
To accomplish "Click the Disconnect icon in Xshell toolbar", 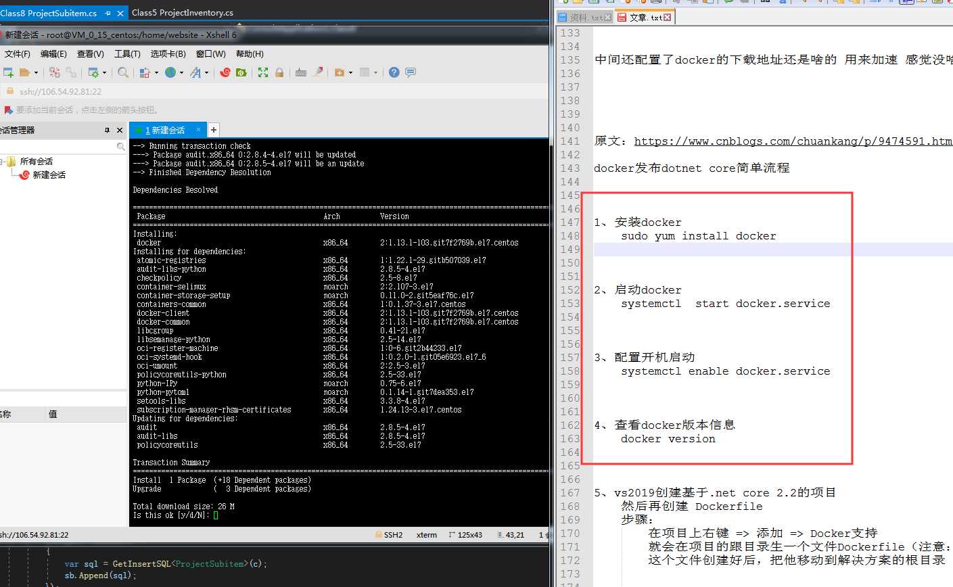I will tap(55, 72).
